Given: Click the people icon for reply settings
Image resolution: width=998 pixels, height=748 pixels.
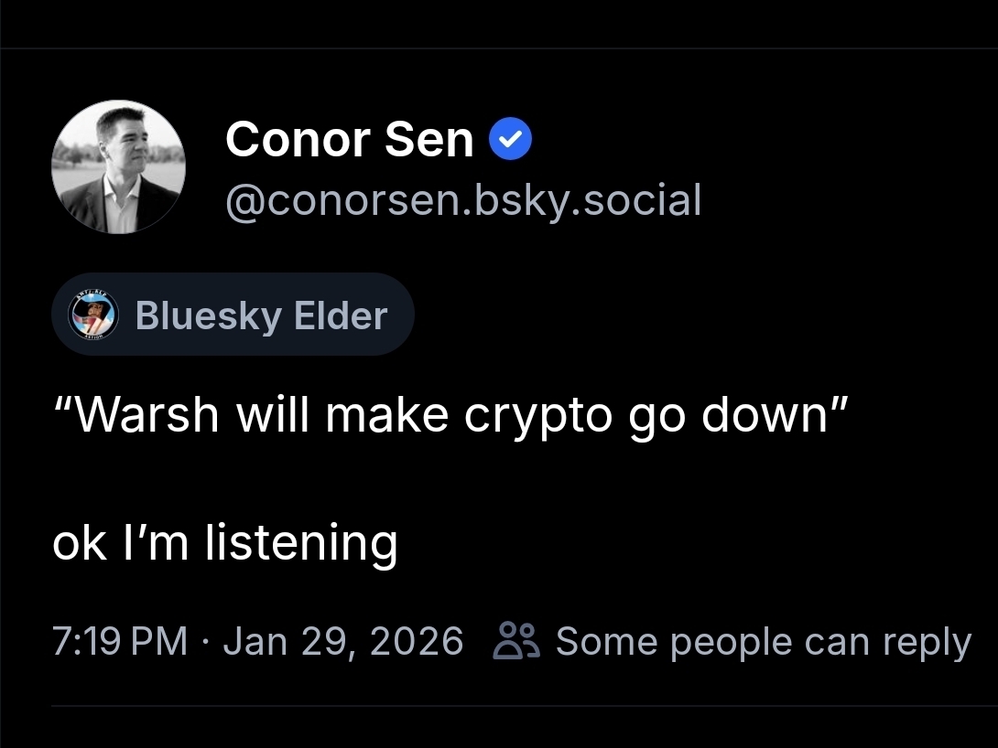Looking at the screenshot, I should 518,641.
